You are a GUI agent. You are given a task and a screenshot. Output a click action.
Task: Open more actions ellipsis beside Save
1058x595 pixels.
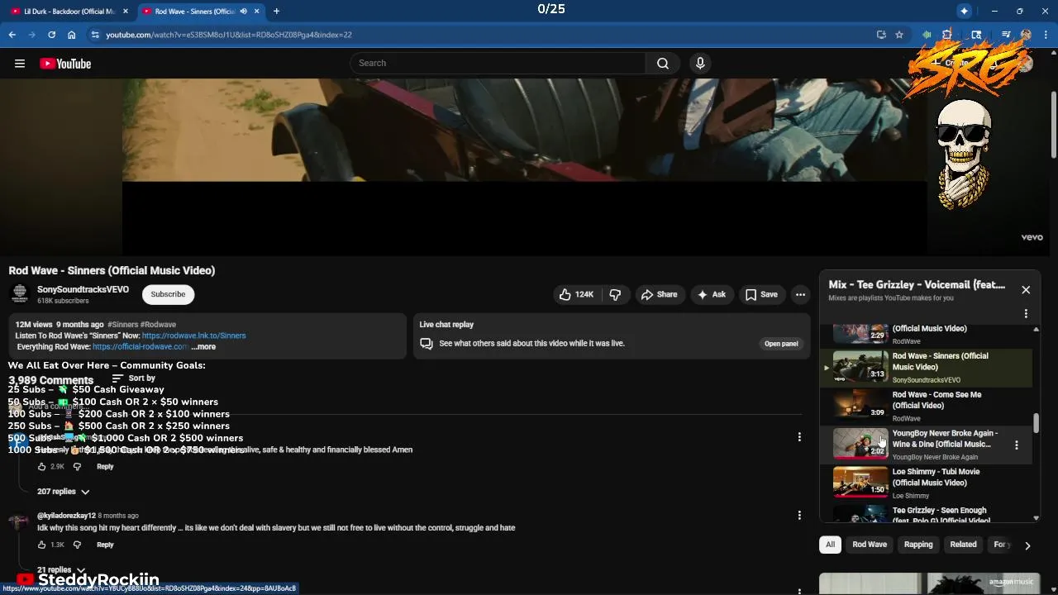coord(800,294)
